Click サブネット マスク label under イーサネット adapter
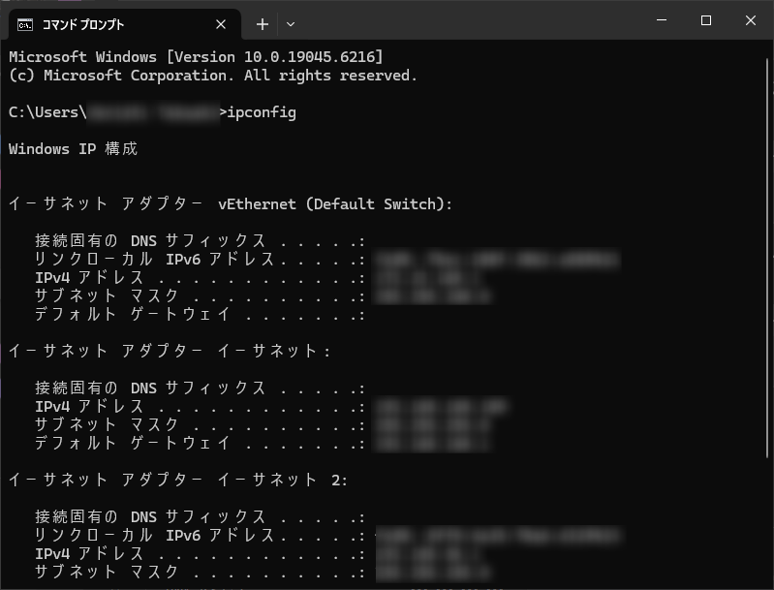Screen dimensions: 774x590 click(x=107, y=424)
